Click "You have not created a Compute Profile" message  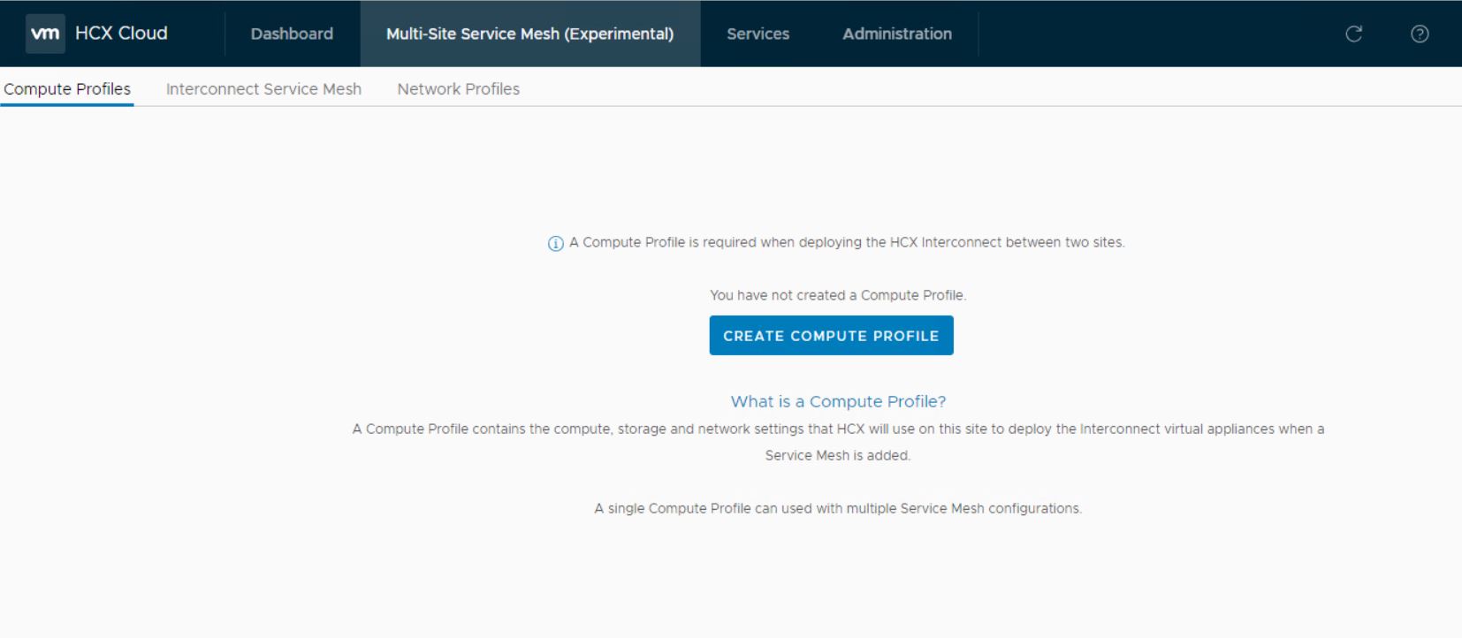coord(837,295)
